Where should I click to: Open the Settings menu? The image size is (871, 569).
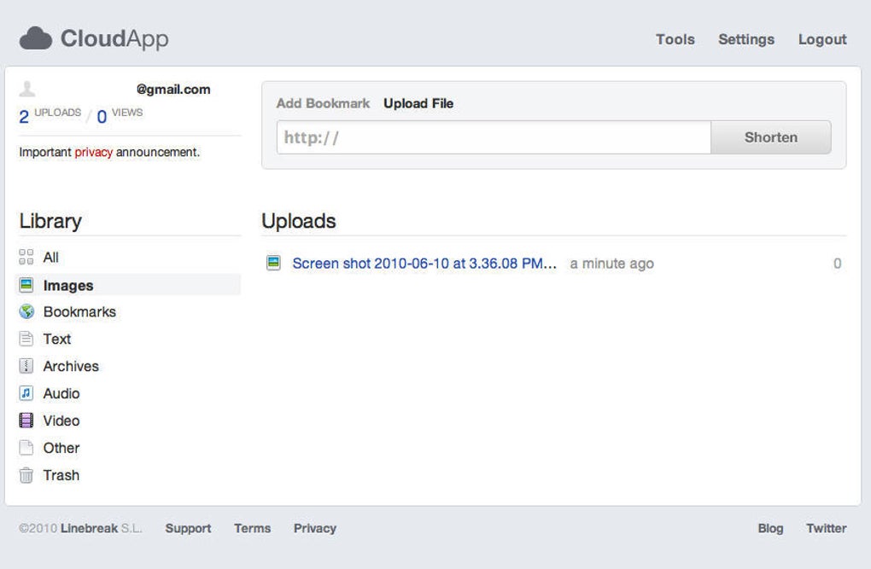745,39
